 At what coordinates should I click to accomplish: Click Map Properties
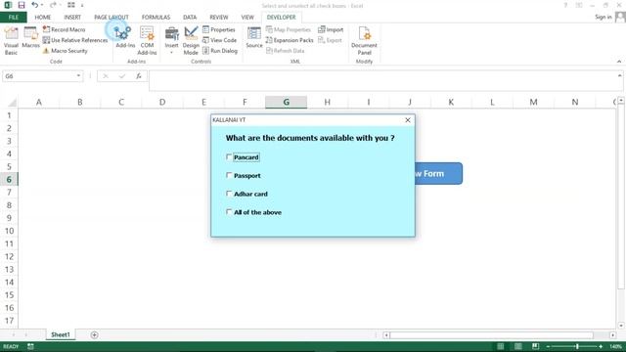(289, 29)
